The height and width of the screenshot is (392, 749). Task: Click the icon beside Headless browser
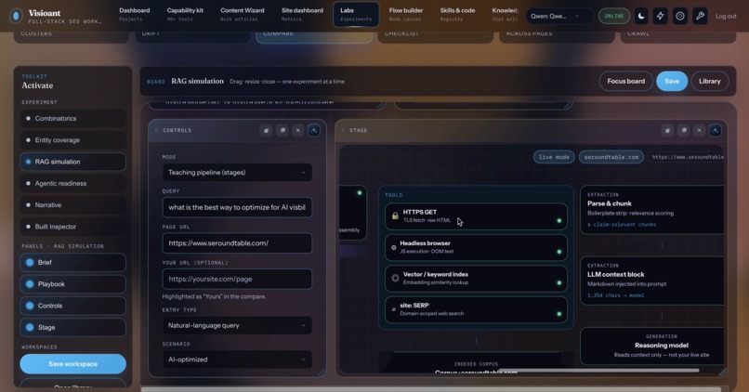pos(394,247)
